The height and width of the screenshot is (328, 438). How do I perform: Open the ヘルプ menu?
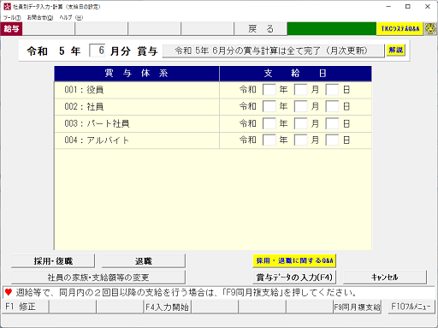pos(71,18)
